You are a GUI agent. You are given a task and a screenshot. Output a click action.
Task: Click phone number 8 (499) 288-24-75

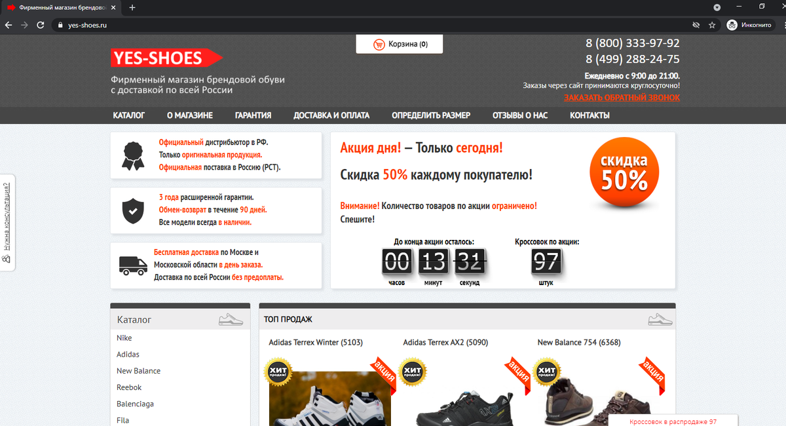tap(633, 60)
